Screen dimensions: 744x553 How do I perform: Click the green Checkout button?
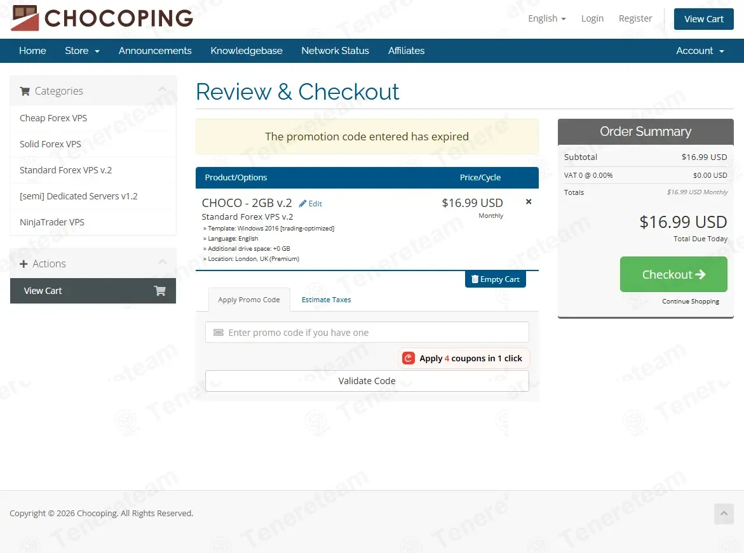[x=673, y=274]
